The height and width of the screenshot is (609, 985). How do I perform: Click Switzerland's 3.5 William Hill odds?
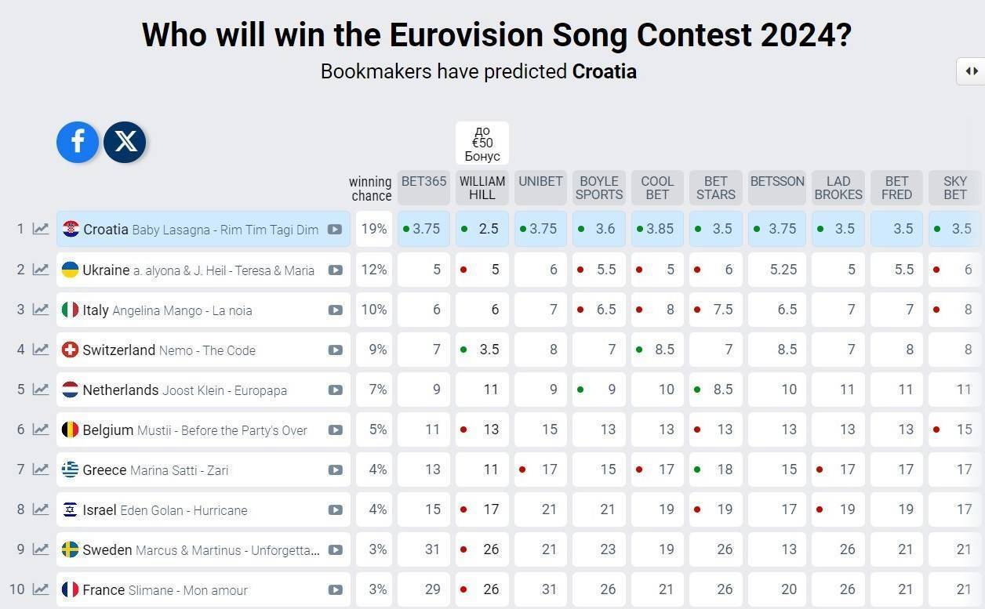(x=482, y=350)
